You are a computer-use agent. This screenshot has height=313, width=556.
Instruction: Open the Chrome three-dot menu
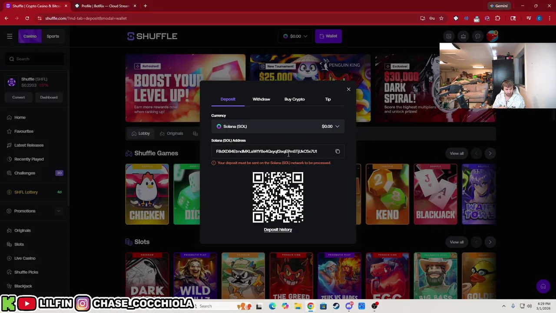pos(549,18)
